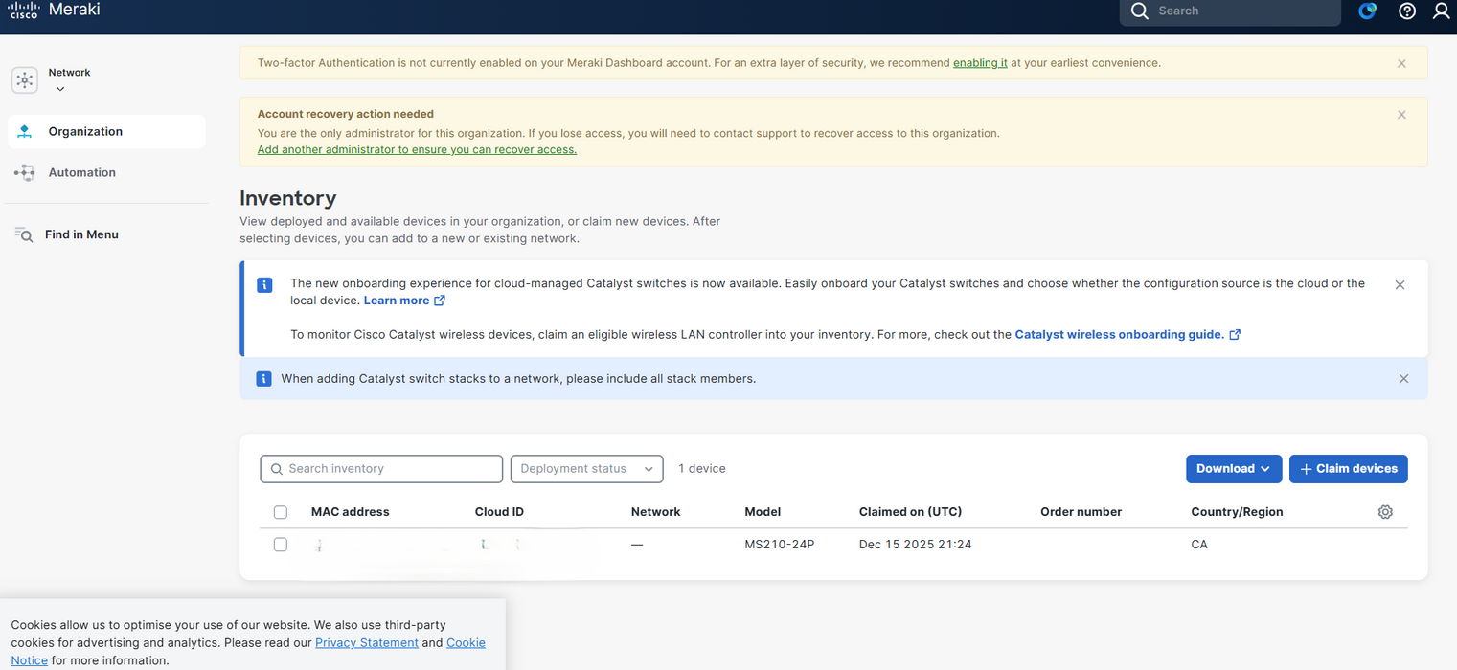Viewport: 1457px width, 670px height.
Task: Click the Cisco Meraki logo
Action: (x=55, y=11)
